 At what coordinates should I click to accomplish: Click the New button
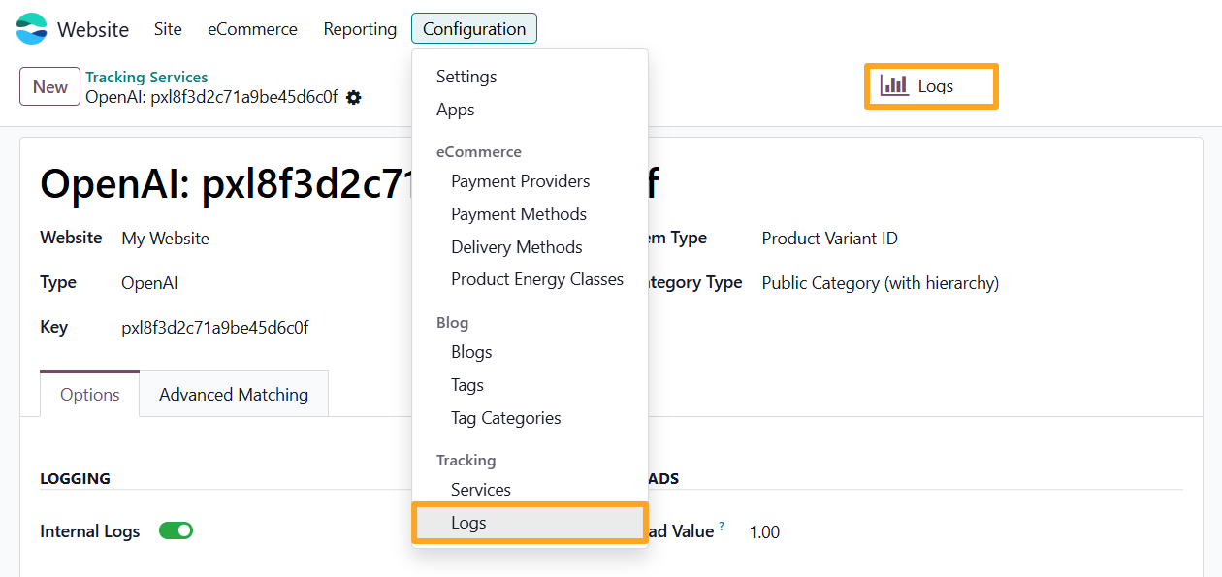click(x=49, y=86)
